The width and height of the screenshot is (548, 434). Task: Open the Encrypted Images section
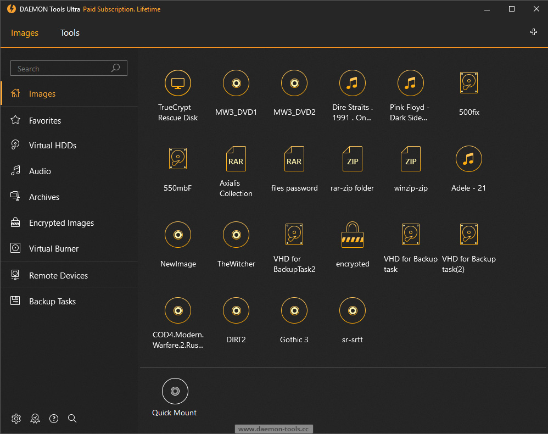point(60,222)
